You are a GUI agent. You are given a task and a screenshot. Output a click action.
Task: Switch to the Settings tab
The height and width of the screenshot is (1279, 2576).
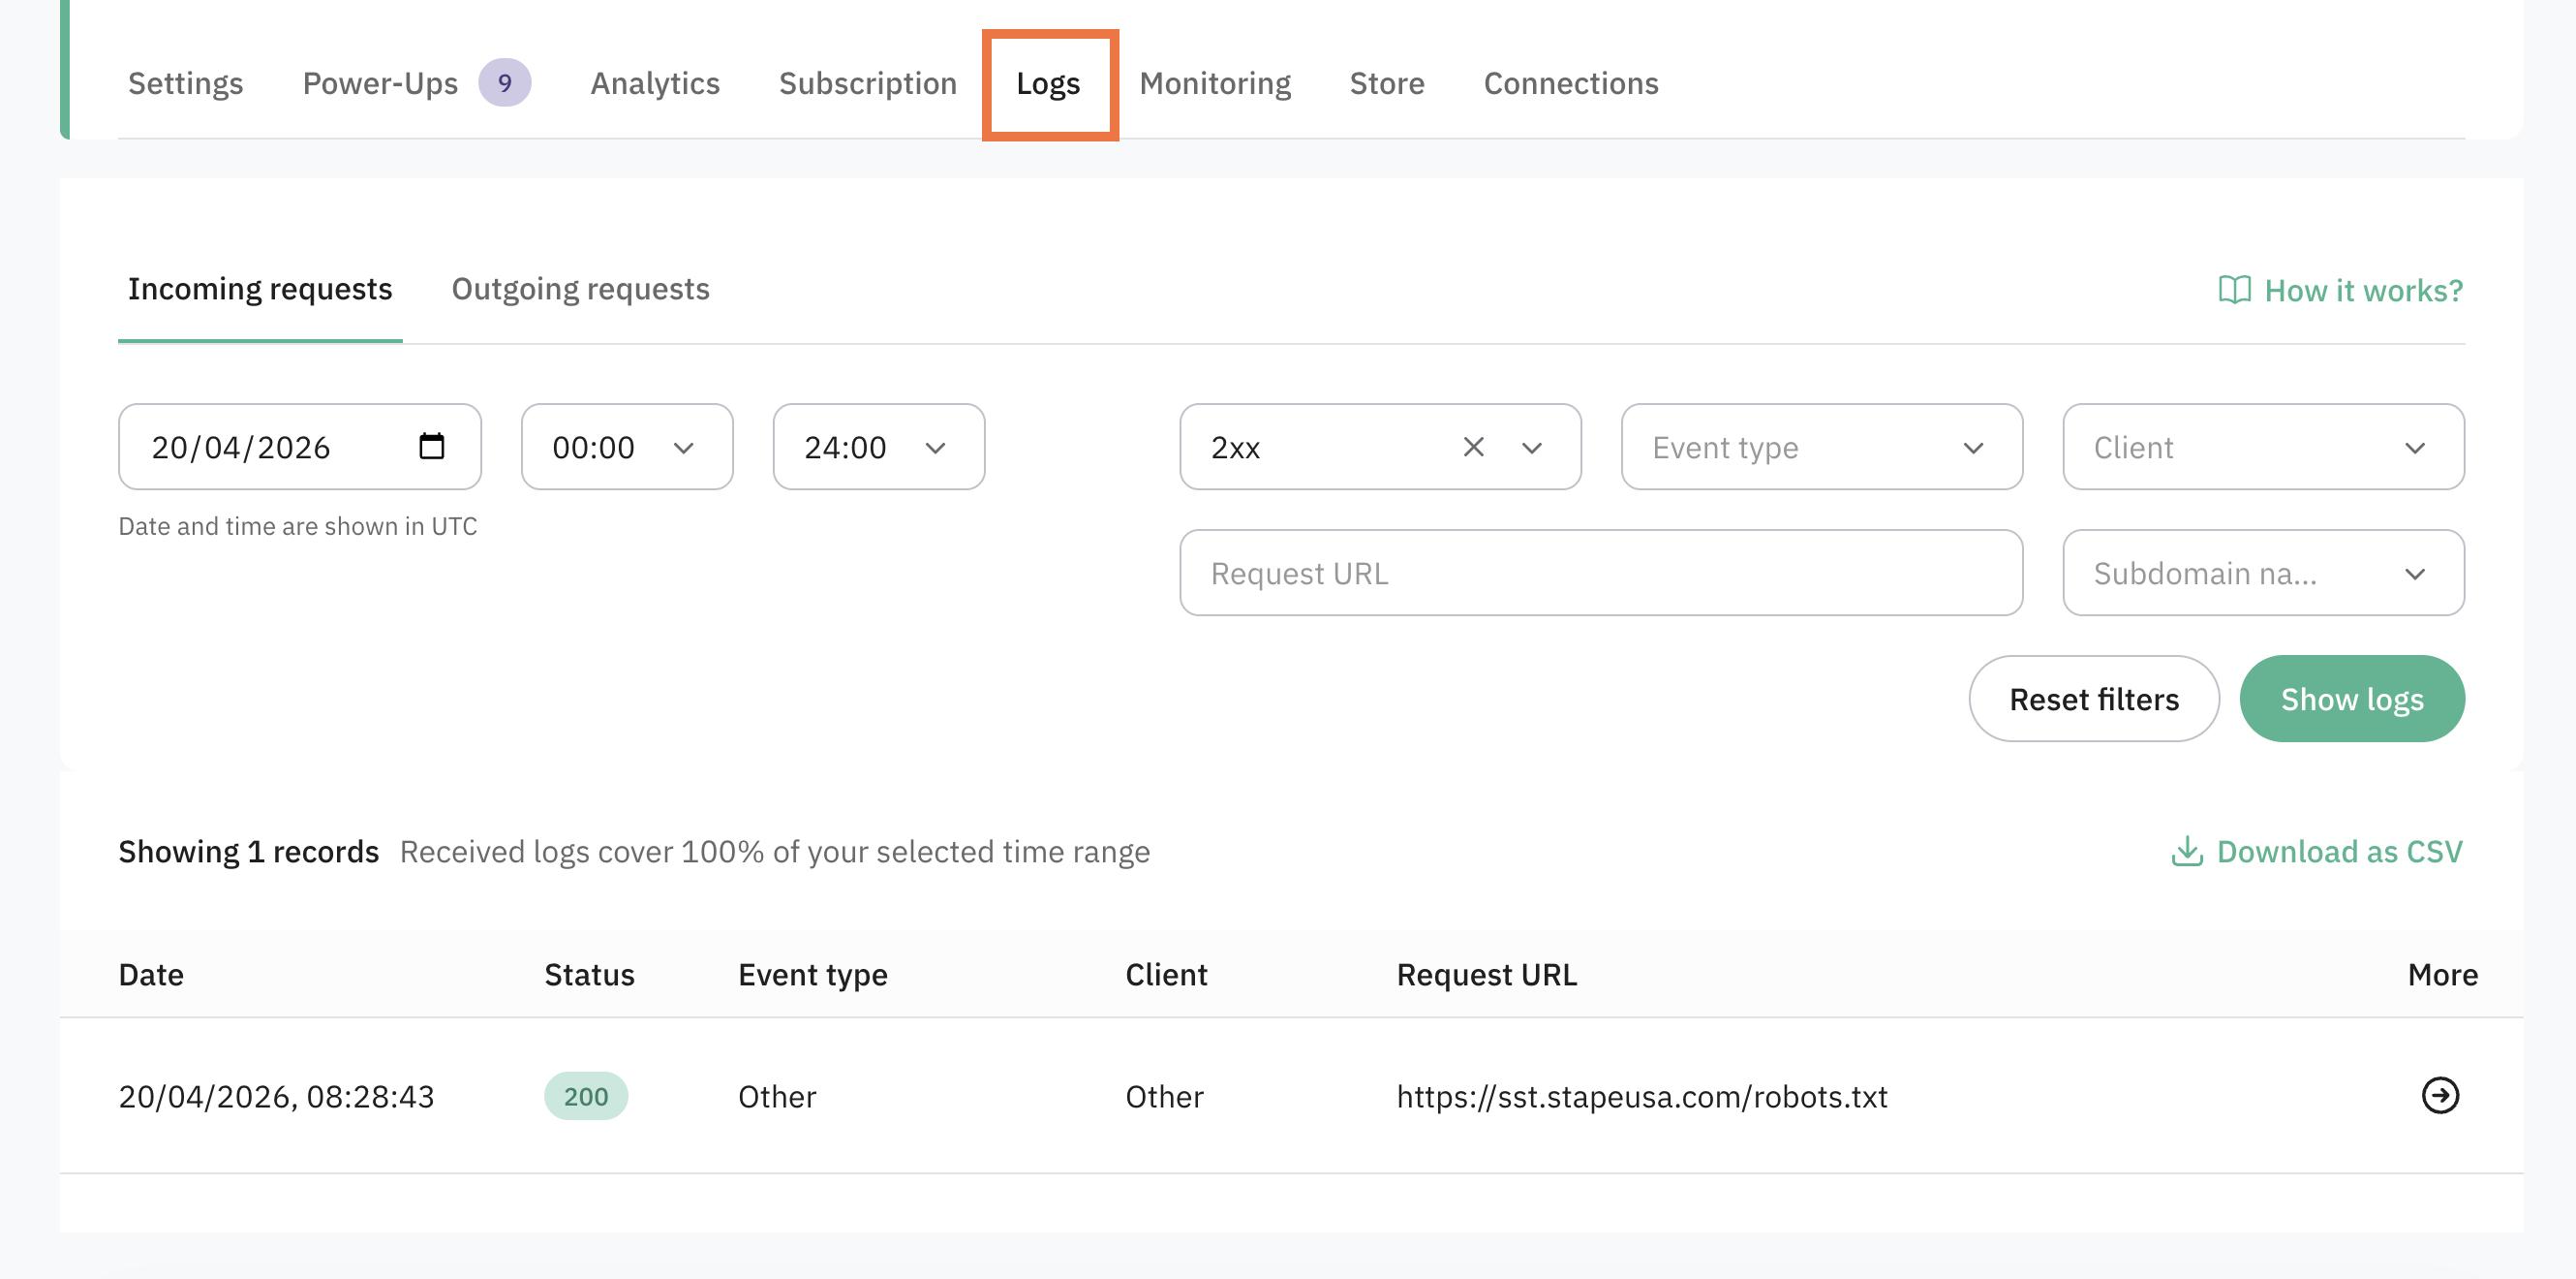click(x=186, y=83)
